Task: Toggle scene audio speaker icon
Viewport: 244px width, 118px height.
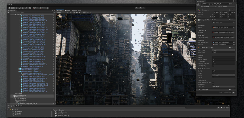Action: click(77, 12)
